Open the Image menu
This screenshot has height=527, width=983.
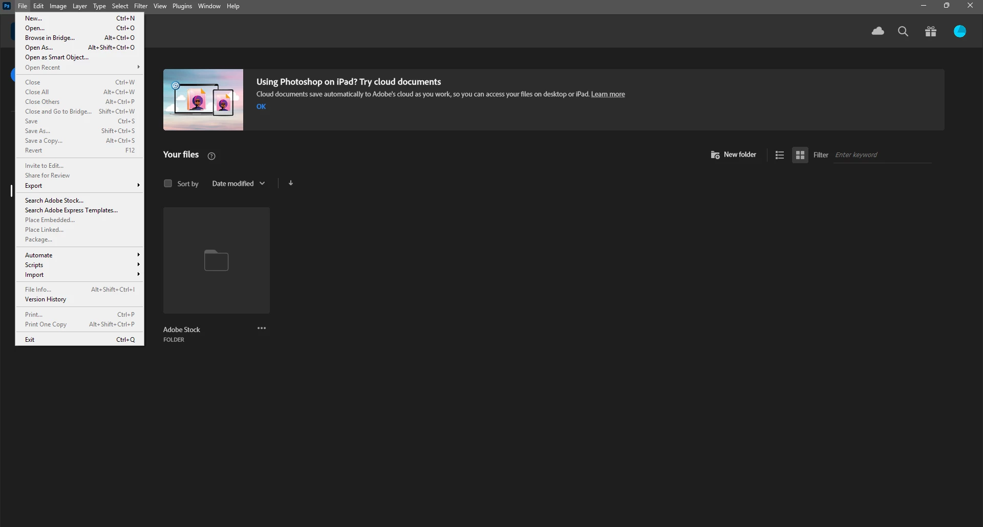(58, 6)
